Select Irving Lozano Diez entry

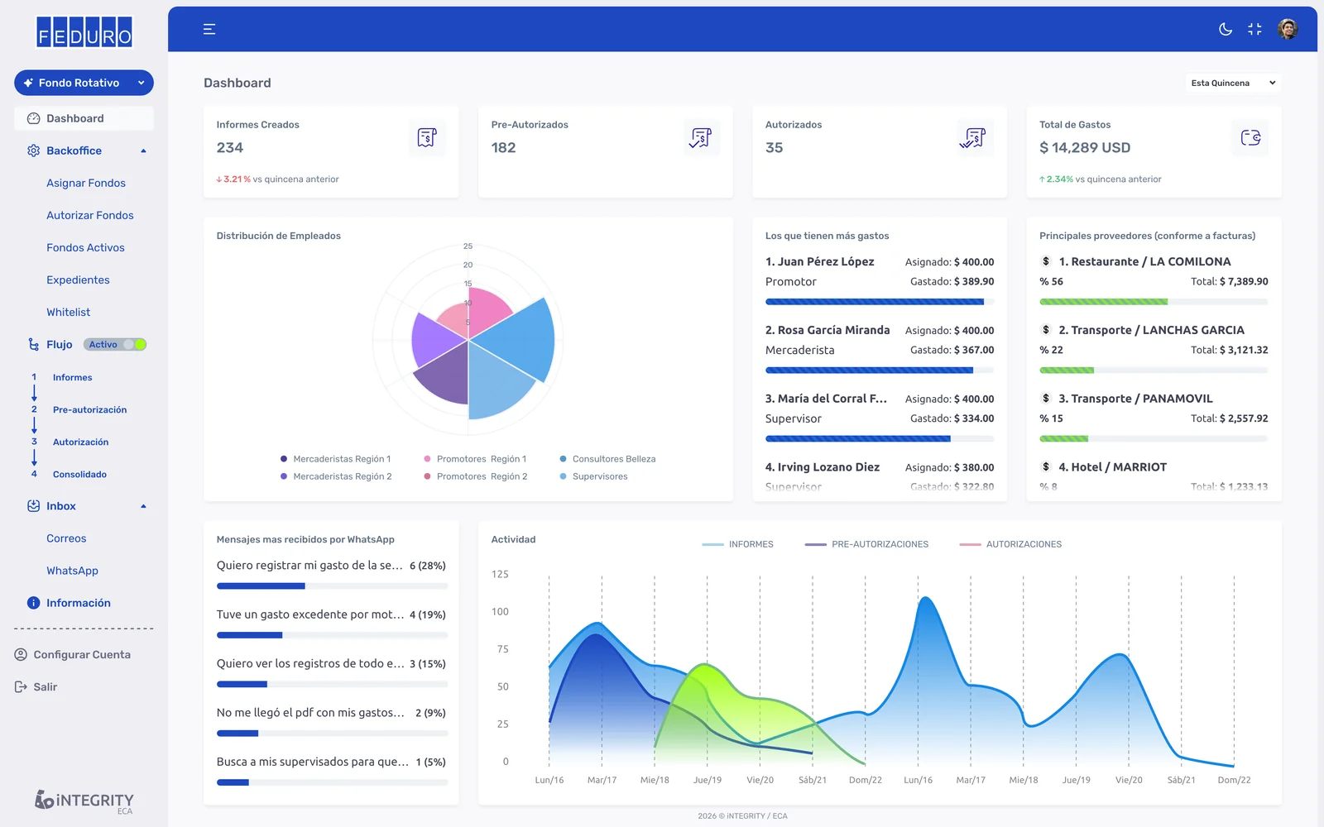[x=880, y=477]
